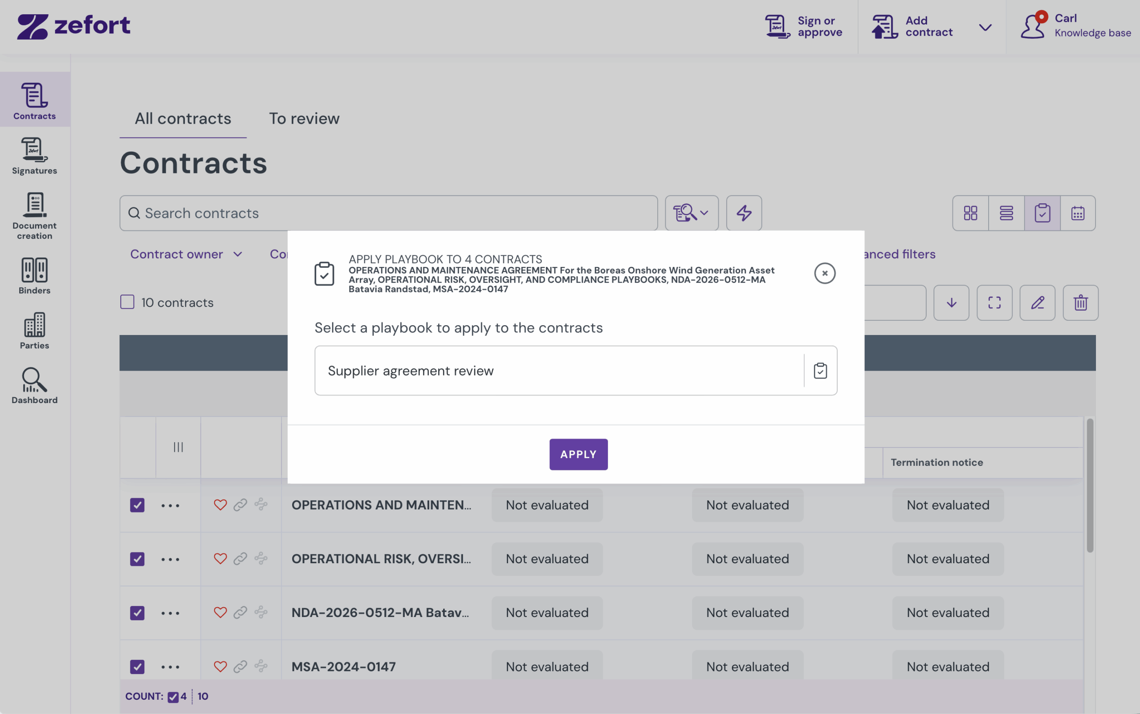Click the lightning bolt quick action icon
Image resolution: width=1140 pixels, height=714 pixels.
744,213
